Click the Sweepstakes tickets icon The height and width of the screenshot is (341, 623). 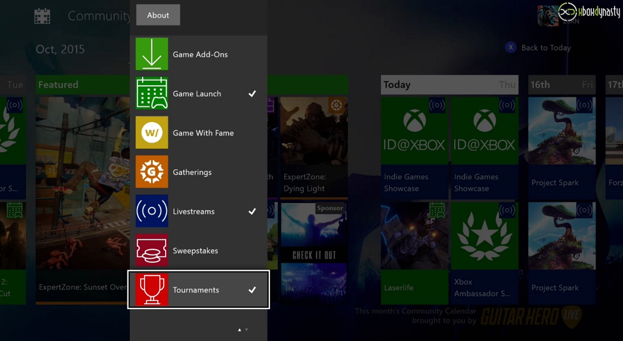152,251
